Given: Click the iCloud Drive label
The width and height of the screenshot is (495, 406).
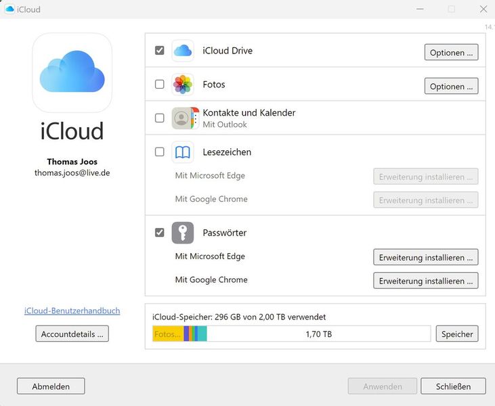Looking at the screenshot, I should [x=228, y=51].
